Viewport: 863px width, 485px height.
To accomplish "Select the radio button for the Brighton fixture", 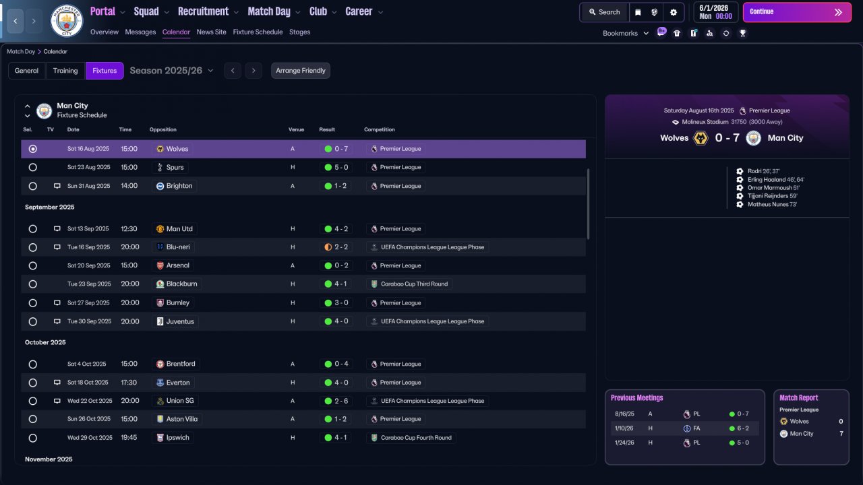I will (33, 186).
